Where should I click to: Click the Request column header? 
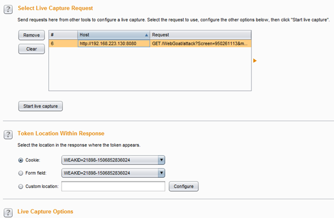coord(200,35)
